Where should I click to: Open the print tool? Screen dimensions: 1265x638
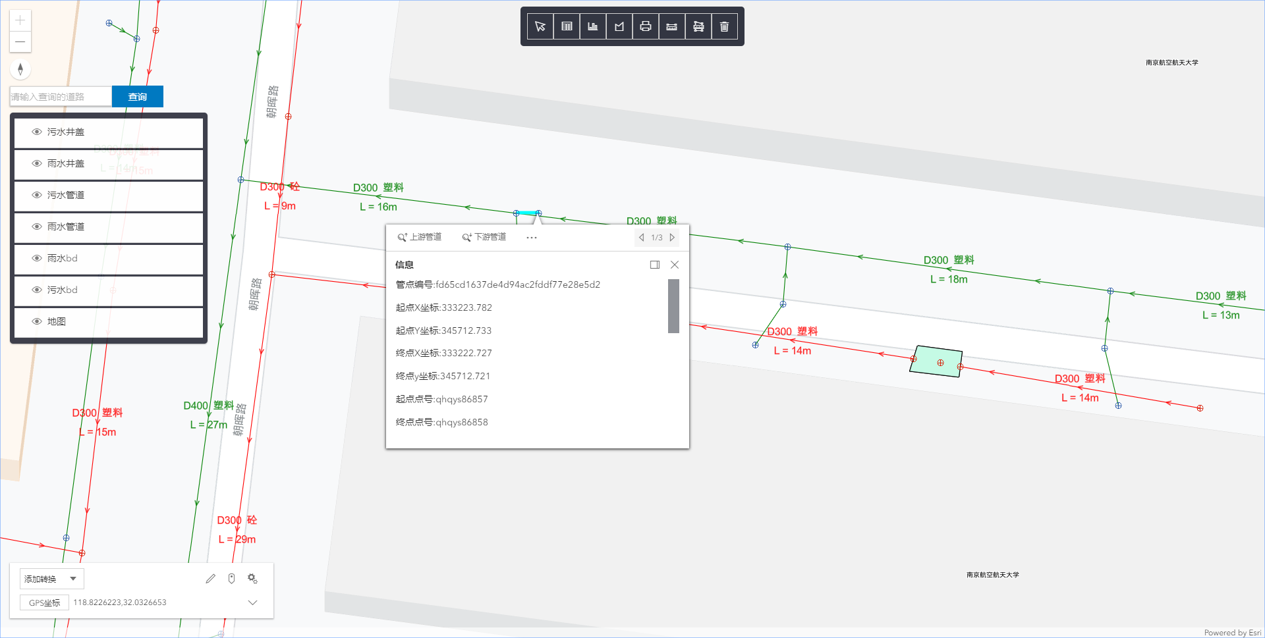point(645,26)
